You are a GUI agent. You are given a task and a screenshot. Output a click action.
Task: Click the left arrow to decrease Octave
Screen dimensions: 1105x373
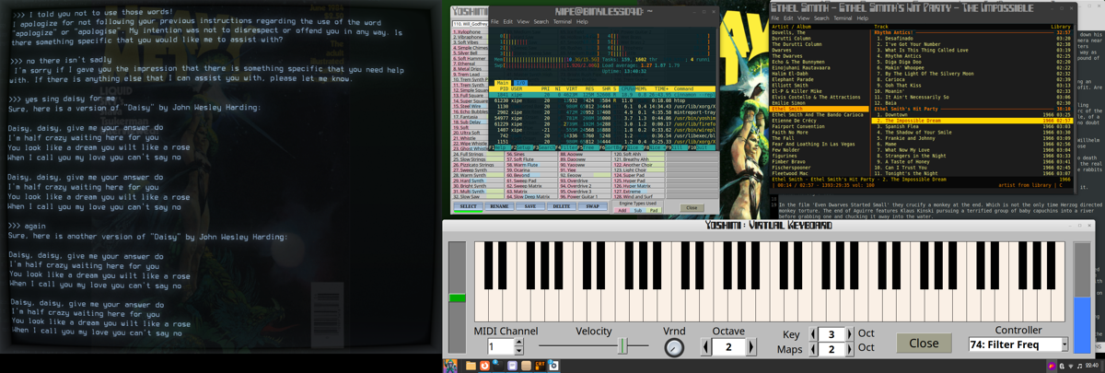tap(706, 347)
